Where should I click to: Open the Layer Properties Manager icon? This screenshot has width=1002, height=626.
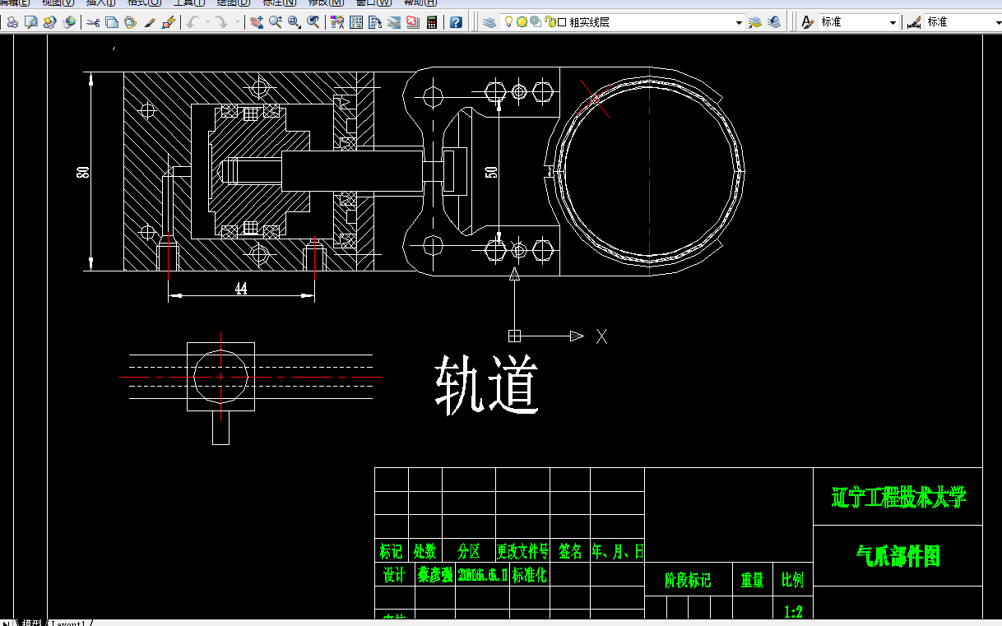tap(489, 22)
